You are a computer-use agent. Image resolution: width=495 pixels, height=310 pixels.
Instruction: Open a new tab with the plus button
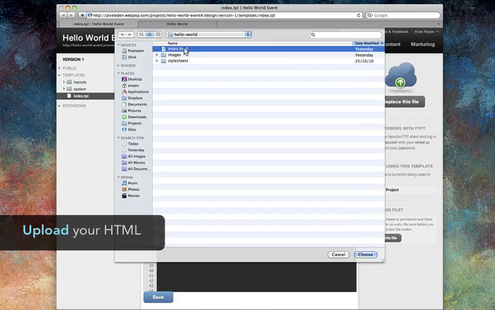(x=438, y=24)
